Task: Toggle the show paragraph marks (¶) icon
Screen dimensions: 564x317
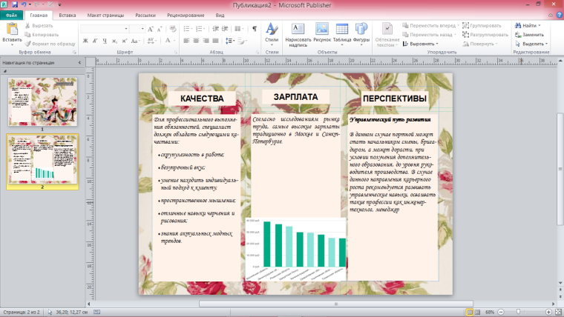Action: [254, 29]
